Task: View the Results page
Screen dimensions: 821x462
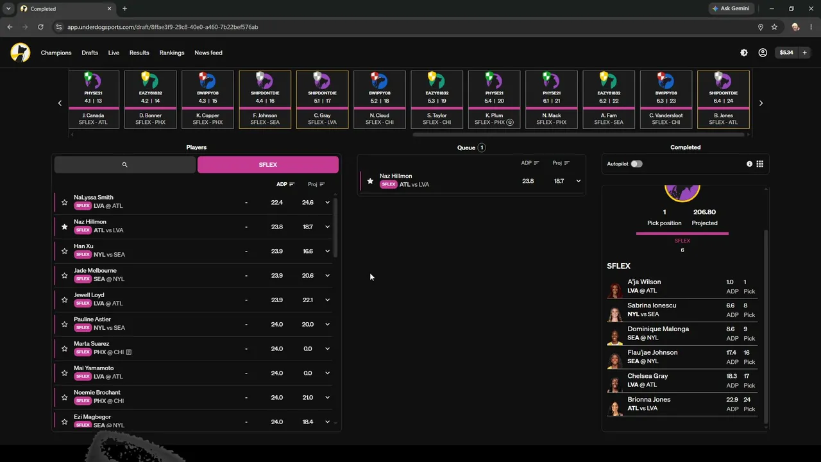Action: click(x=139, y=53)
